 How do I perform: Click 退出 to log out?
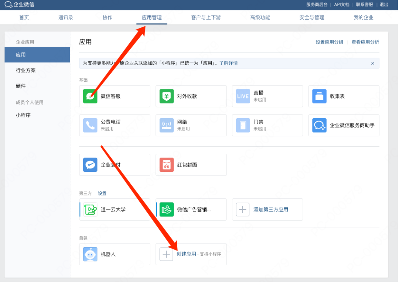click(384, 4)
